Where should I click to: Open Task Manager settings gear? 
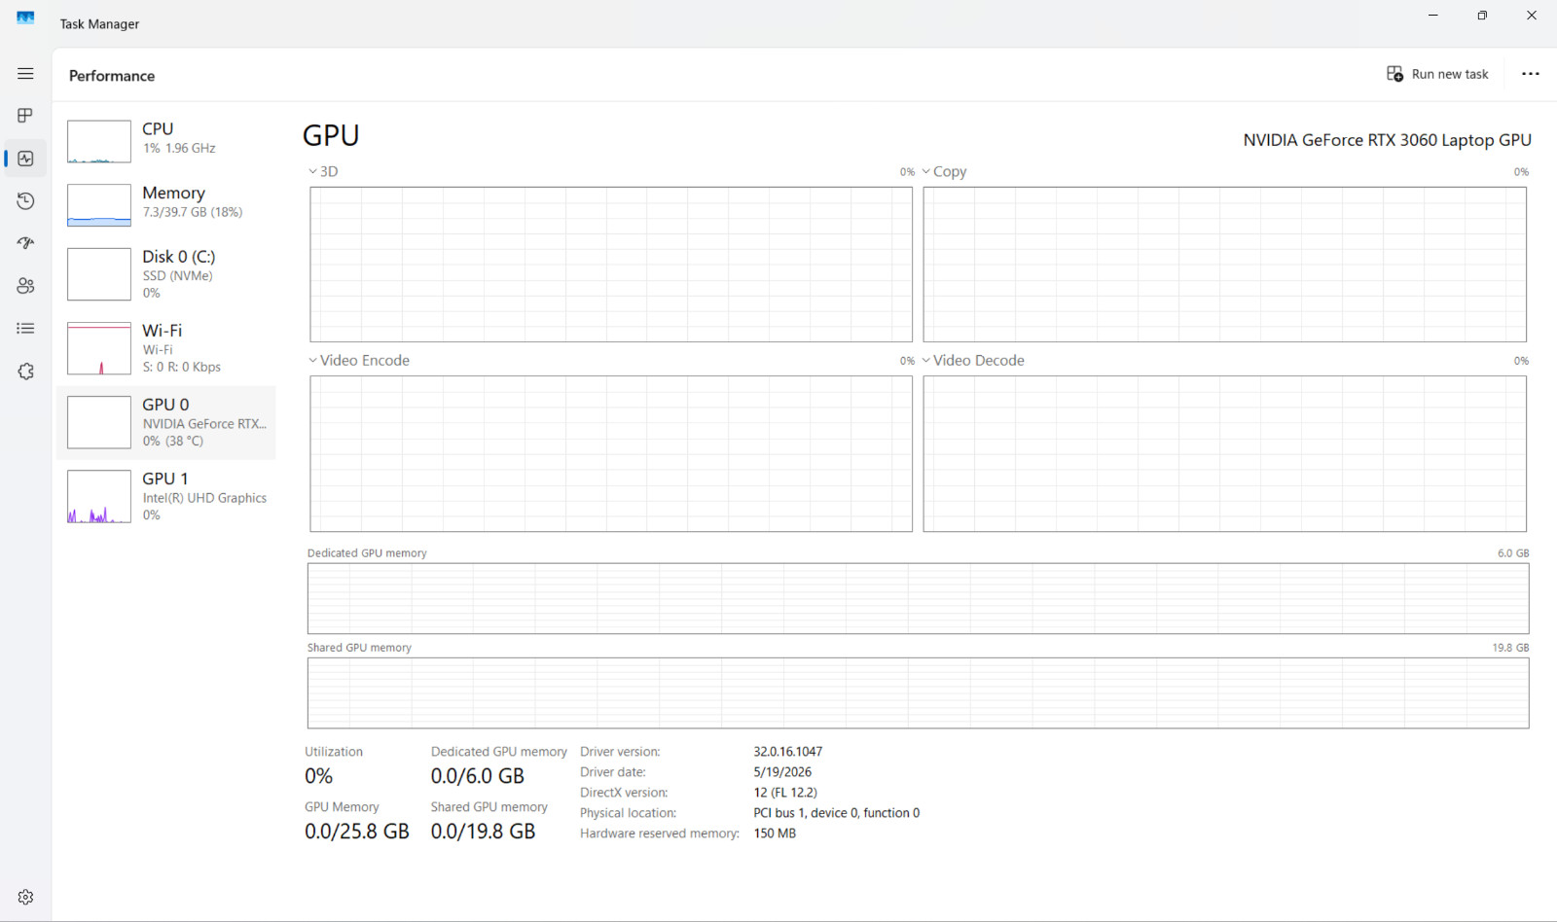(x=25, y=897)
